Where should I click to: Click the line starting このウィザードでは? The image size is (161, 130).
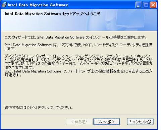point(75,37)
